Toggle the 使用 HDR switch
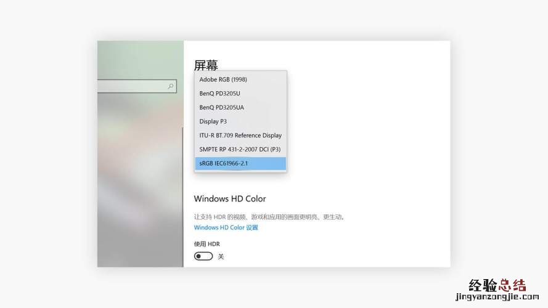The width and height of the screenshot is (548, 308). coord(203,256)
